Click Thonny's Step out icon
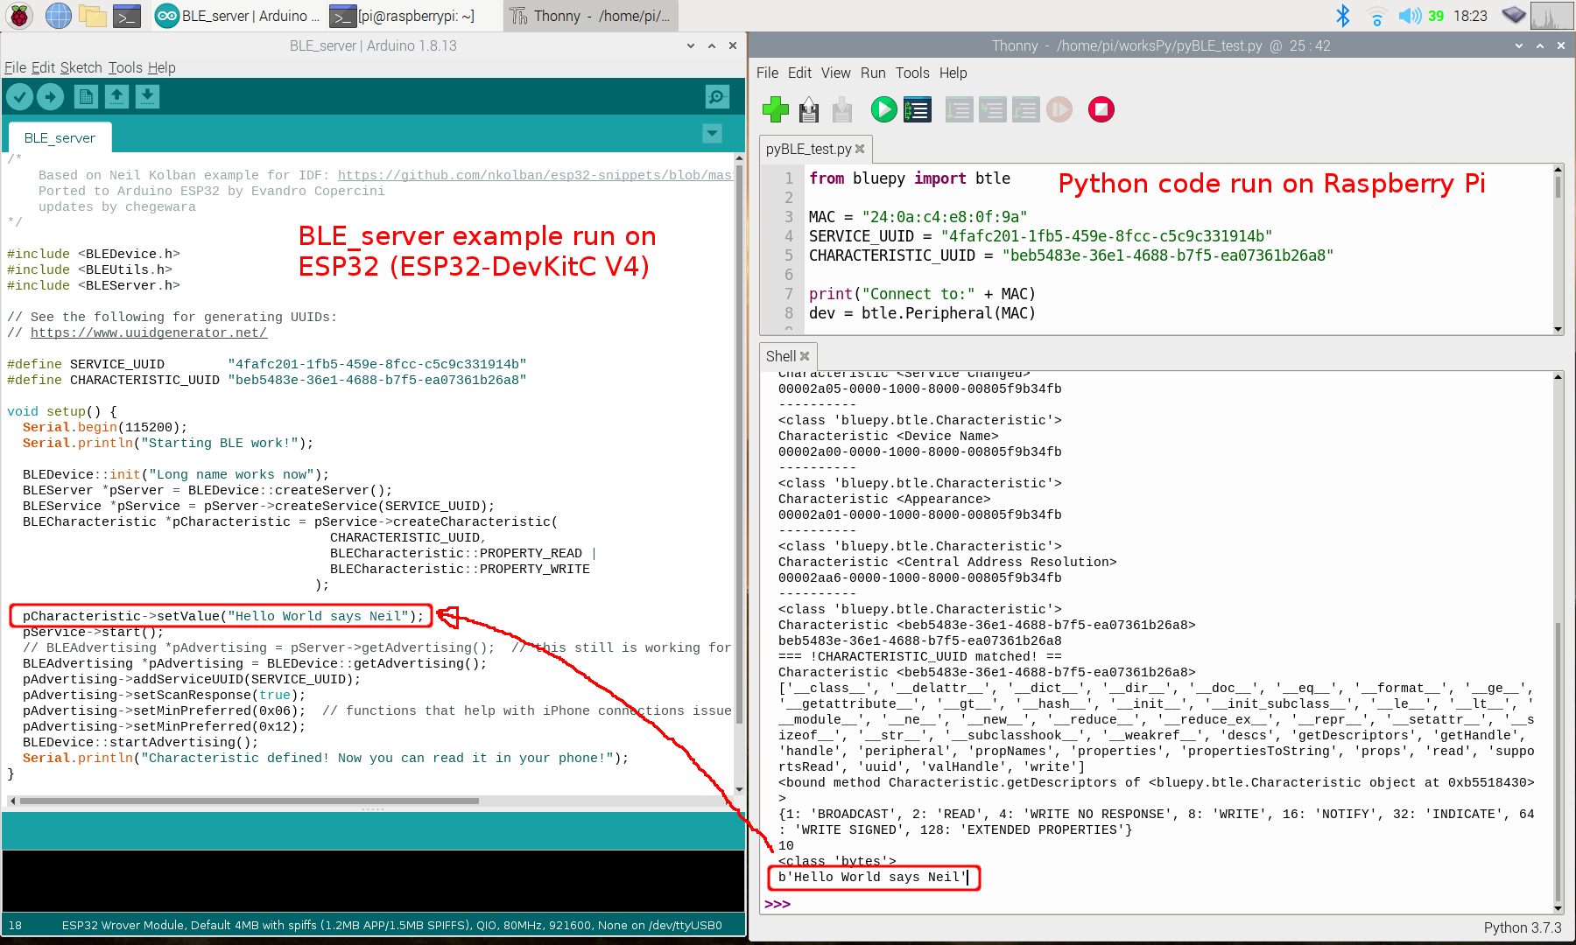This screenshot has height=945, width=1576. [1025, 110]
